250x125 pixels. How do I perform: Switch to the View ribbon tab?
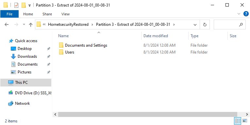(66, 14)
